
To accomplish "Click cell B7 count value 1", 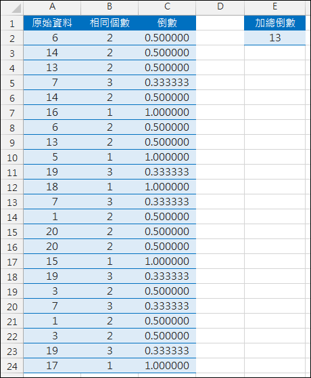I will coord(110,112).
